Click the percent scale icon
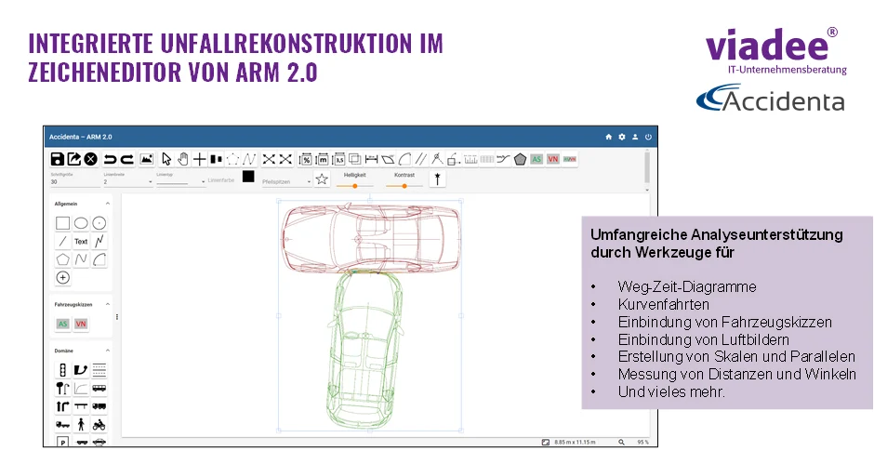The image size is (874, 464). [306, 160]
